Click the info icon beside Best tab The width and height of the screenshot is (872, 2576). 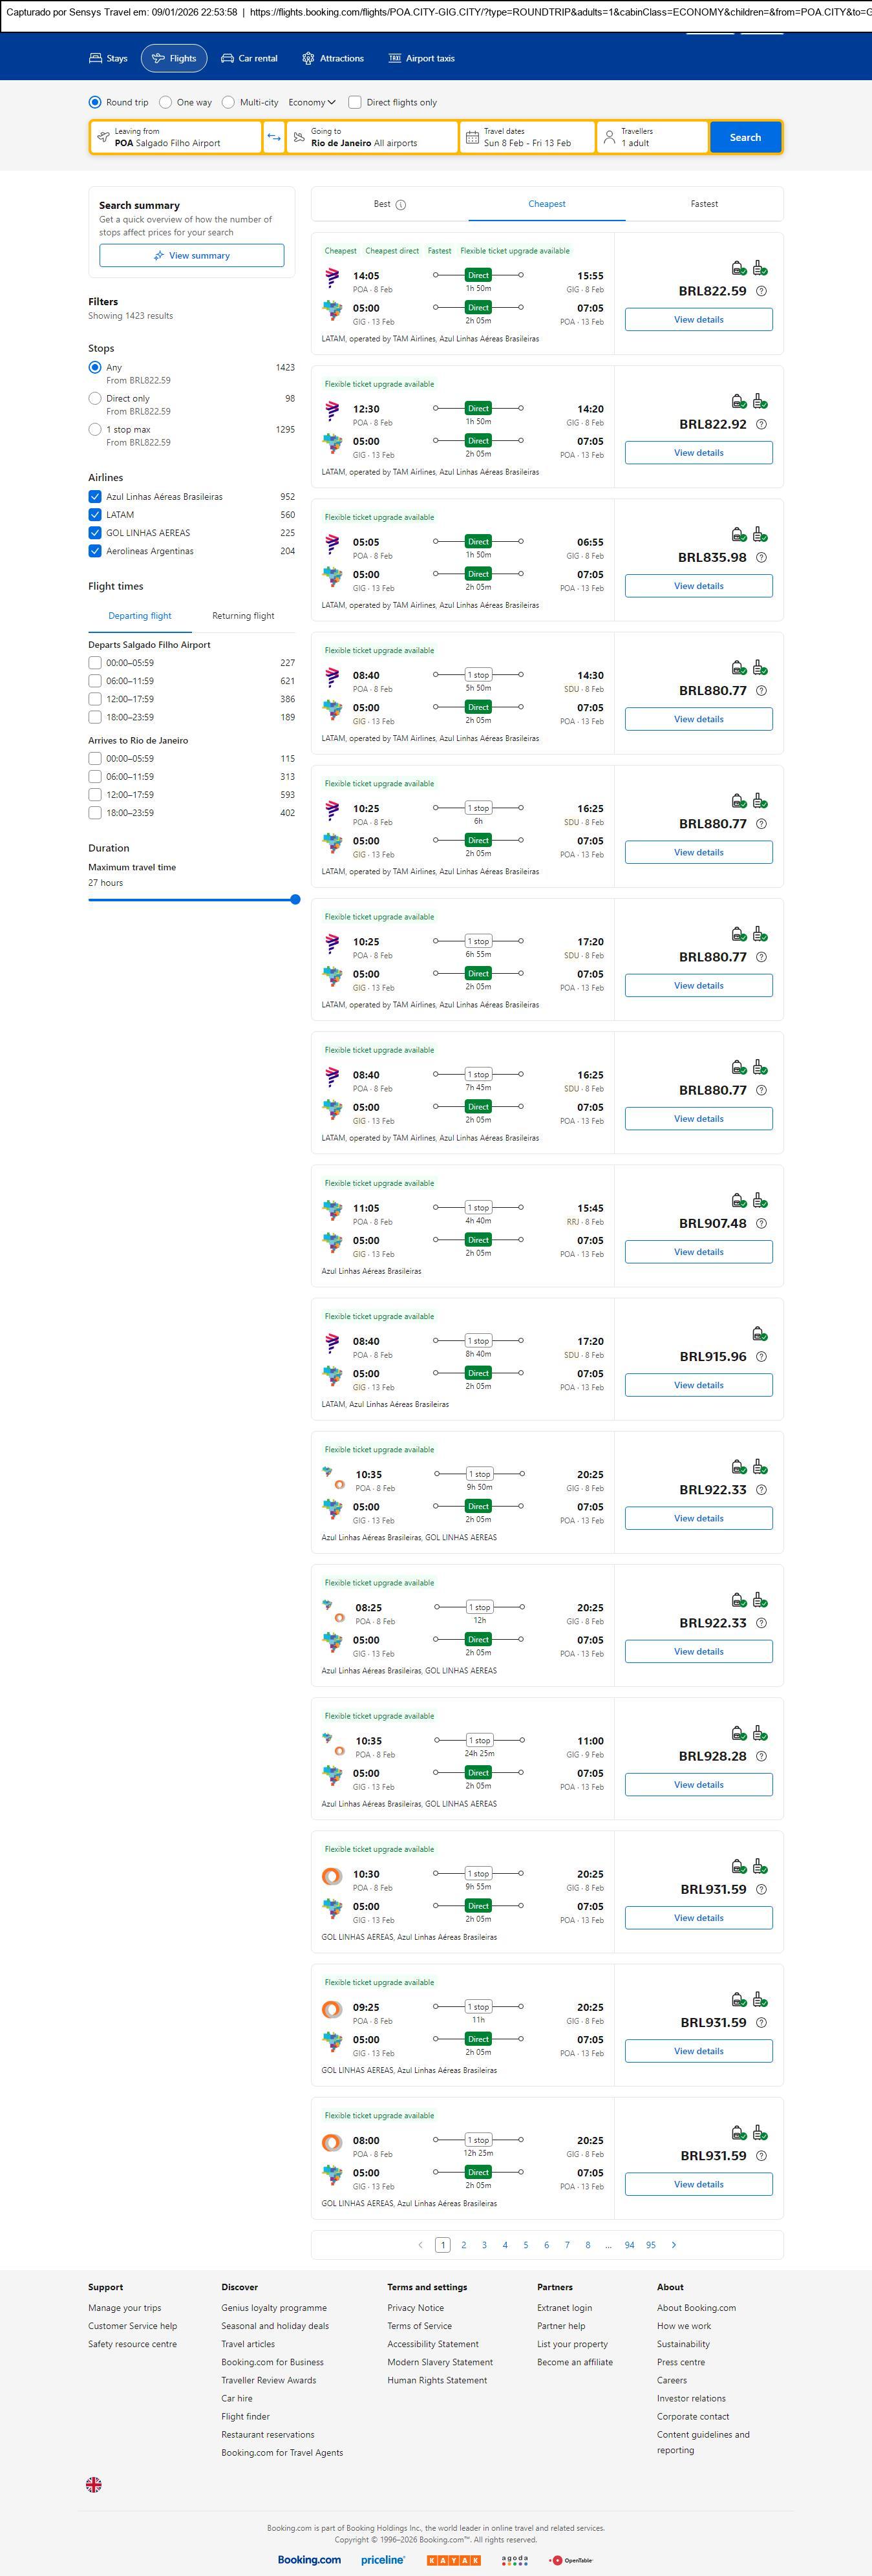(x=401, y=205)
